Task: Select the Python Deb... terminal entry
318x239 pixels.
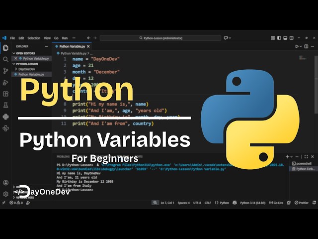Action: tap(303, 169)
